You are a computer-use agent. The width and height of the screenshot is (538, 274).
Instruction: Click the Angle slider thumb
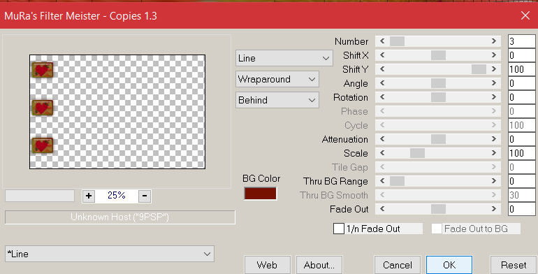pyautogui.click(x=439, y=83)
